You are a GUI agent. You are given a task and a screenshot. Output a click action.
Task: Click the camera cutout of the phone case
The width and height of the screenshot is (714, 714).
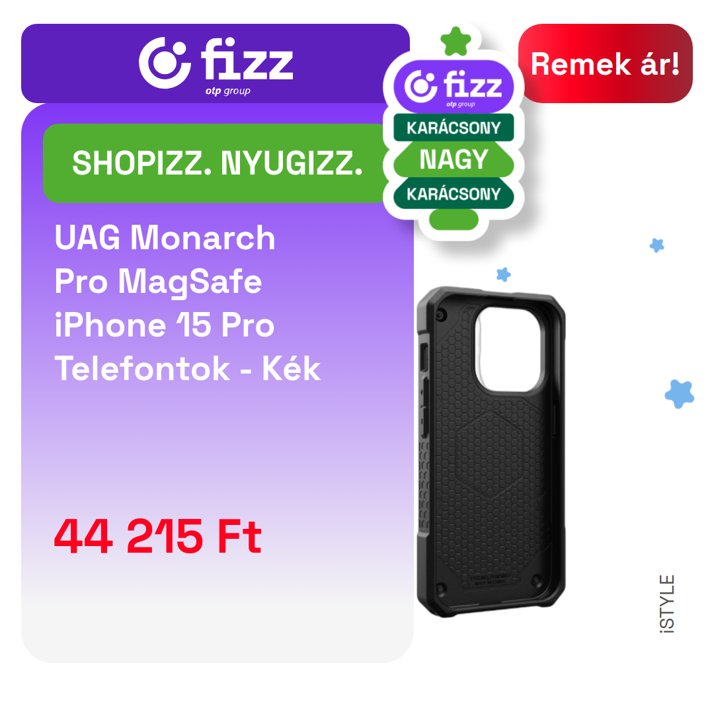[x=508, y=349]
